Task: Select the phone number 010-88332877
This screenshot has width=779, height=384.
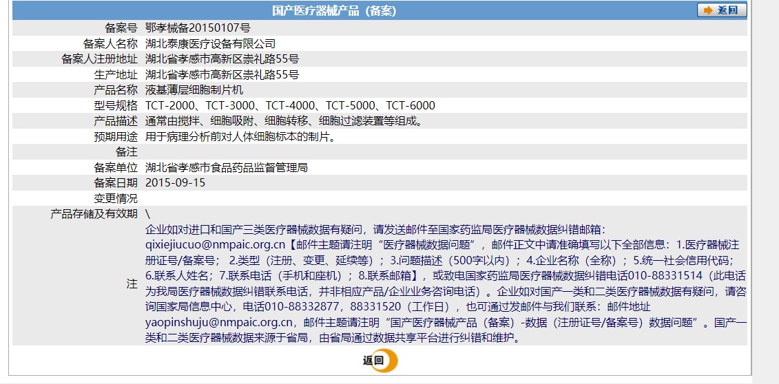Action: coord(302,307)
